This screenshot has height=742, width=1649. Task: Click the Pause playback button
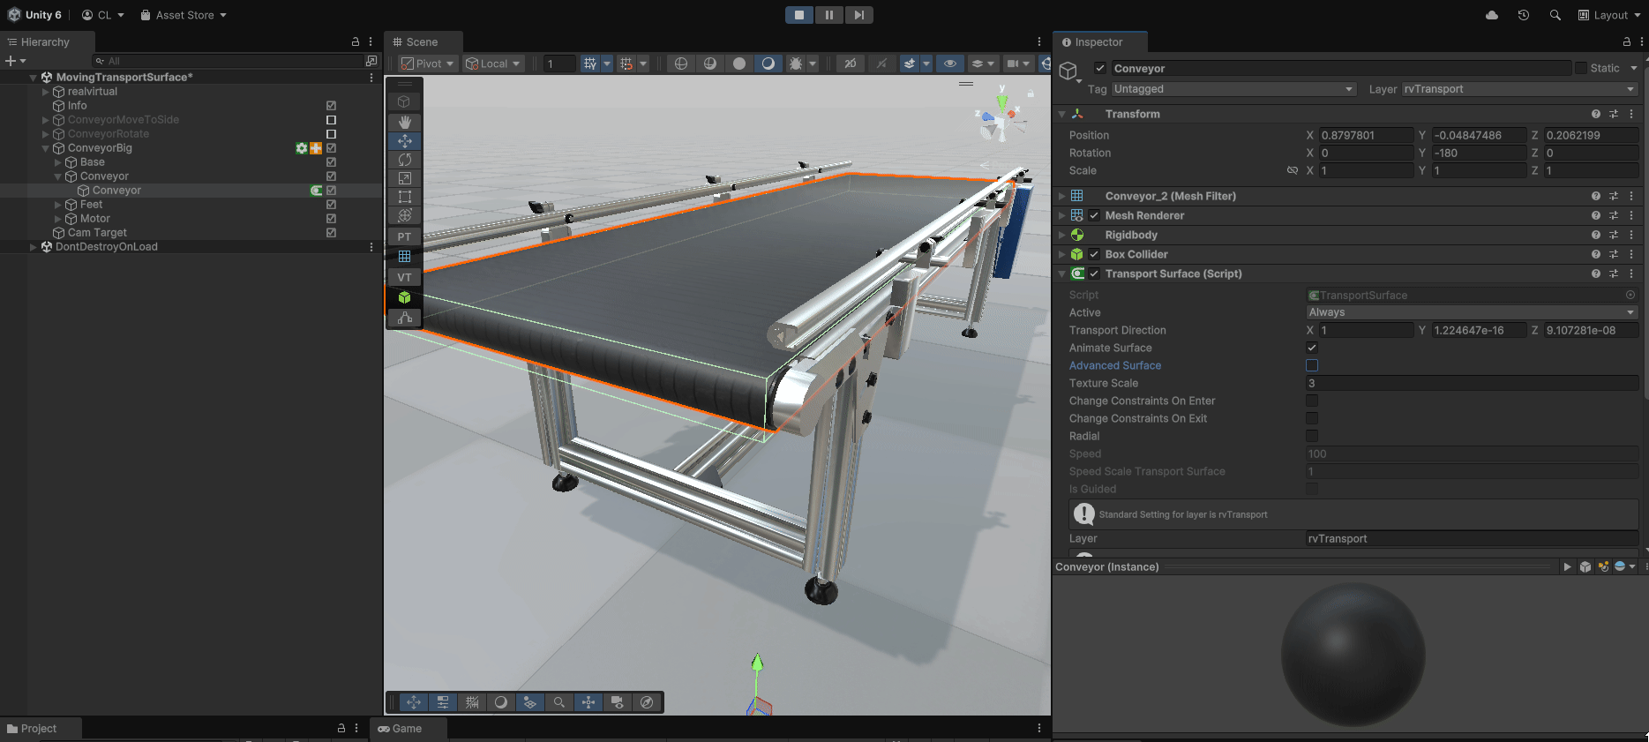coord(828,15)
